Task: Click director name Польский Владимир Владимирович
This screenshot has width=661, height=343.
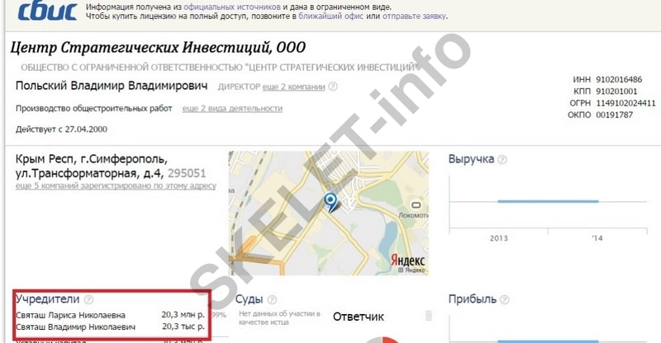Action: pyautogui.click(x=112, y=86)
